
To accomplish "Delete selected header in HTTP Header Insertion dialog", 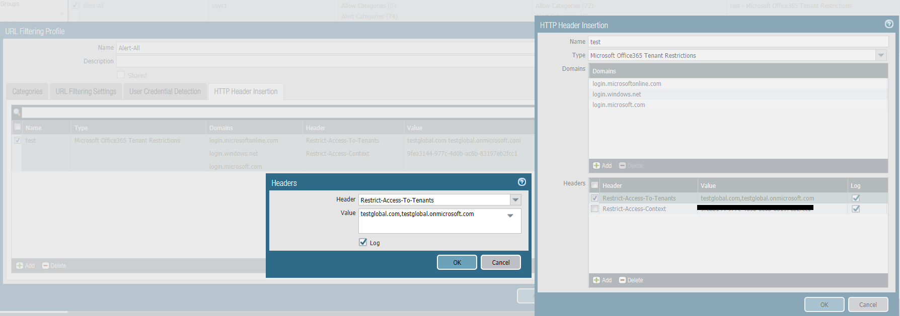I will (x=631, y=280).
